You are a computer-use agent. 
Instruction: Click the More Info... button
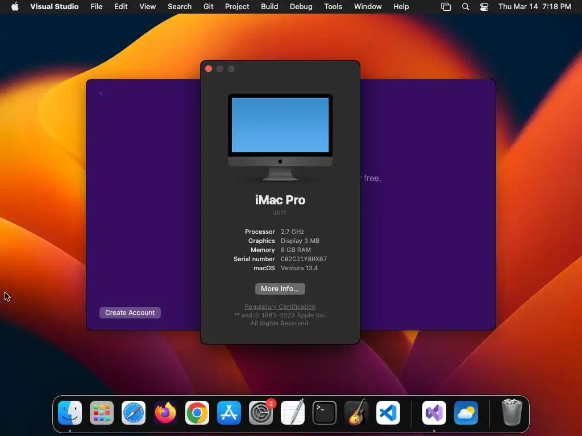(x=280, y=289)
